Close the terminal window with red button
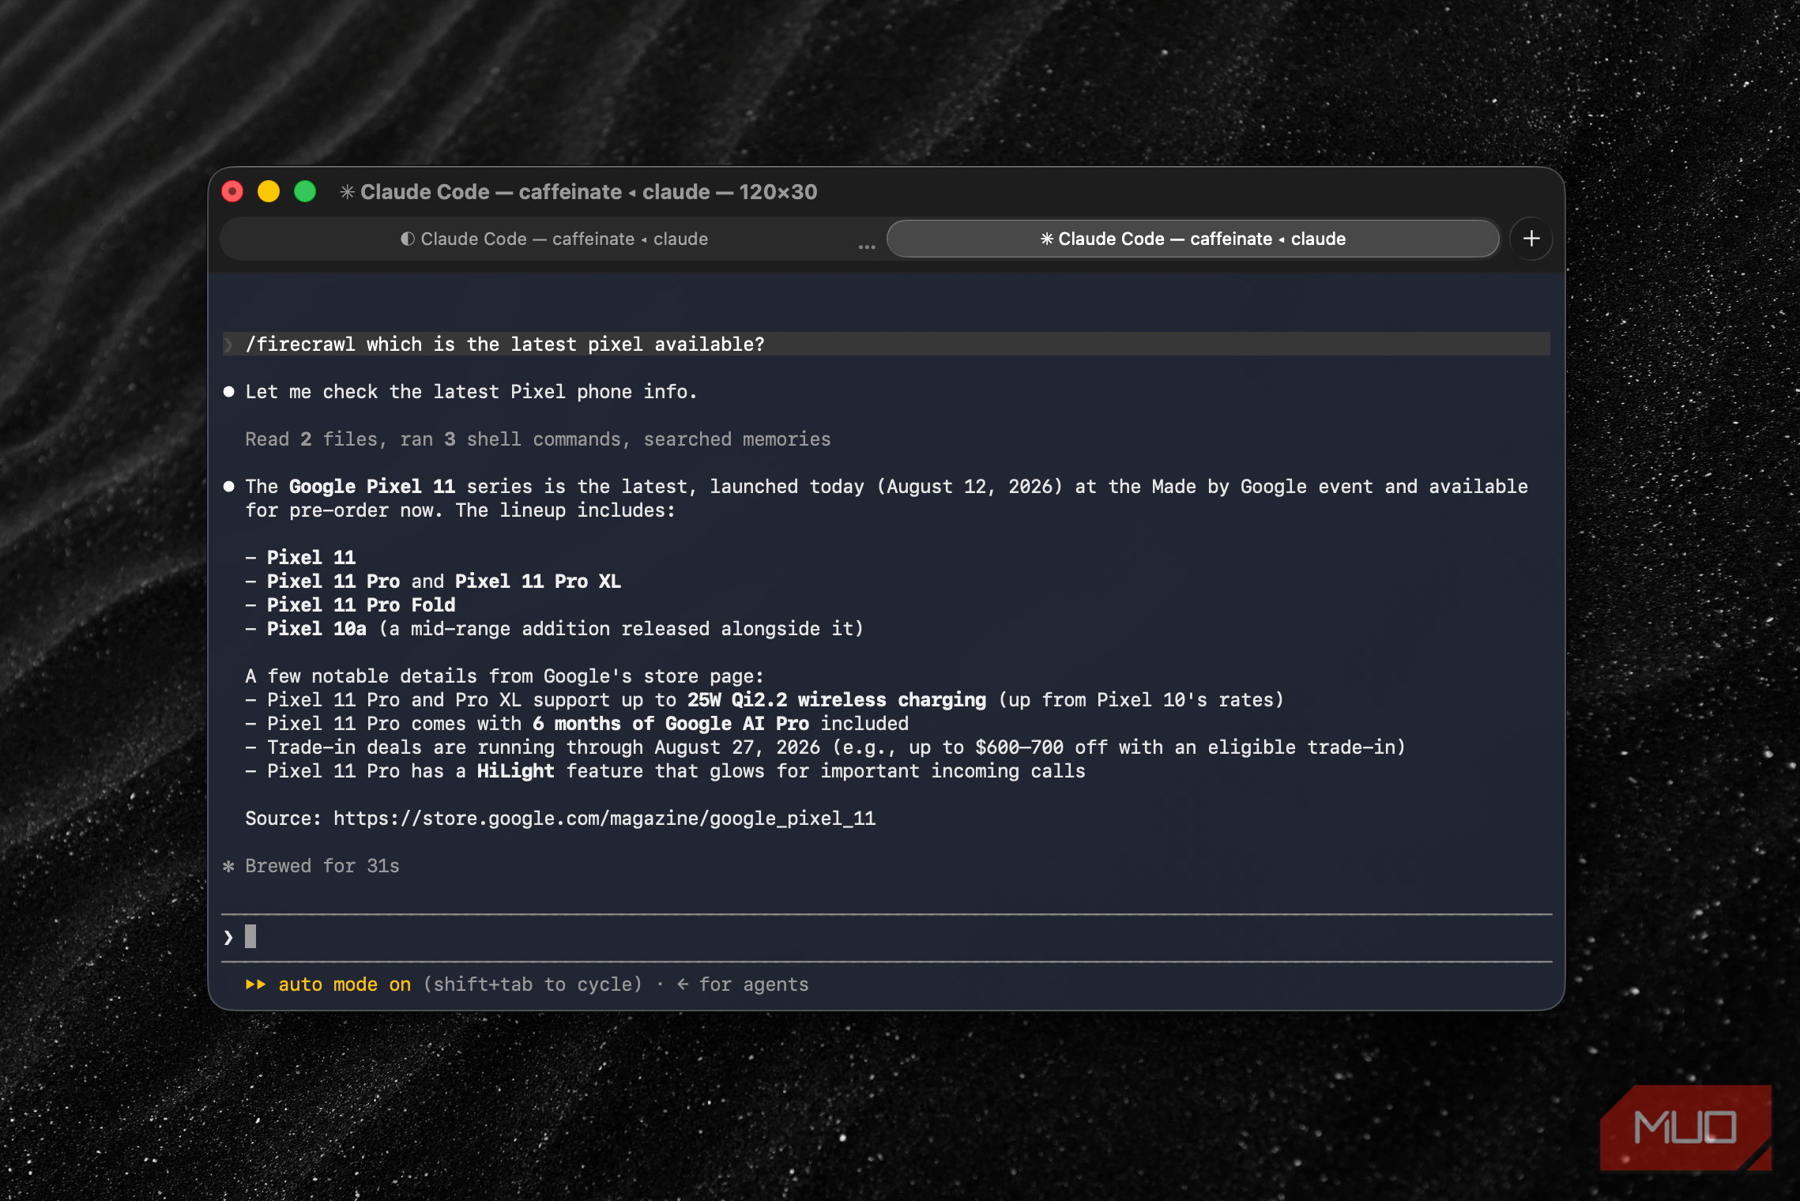The width and height of the screenshot is (1800, 1201). tap(232, 192)
